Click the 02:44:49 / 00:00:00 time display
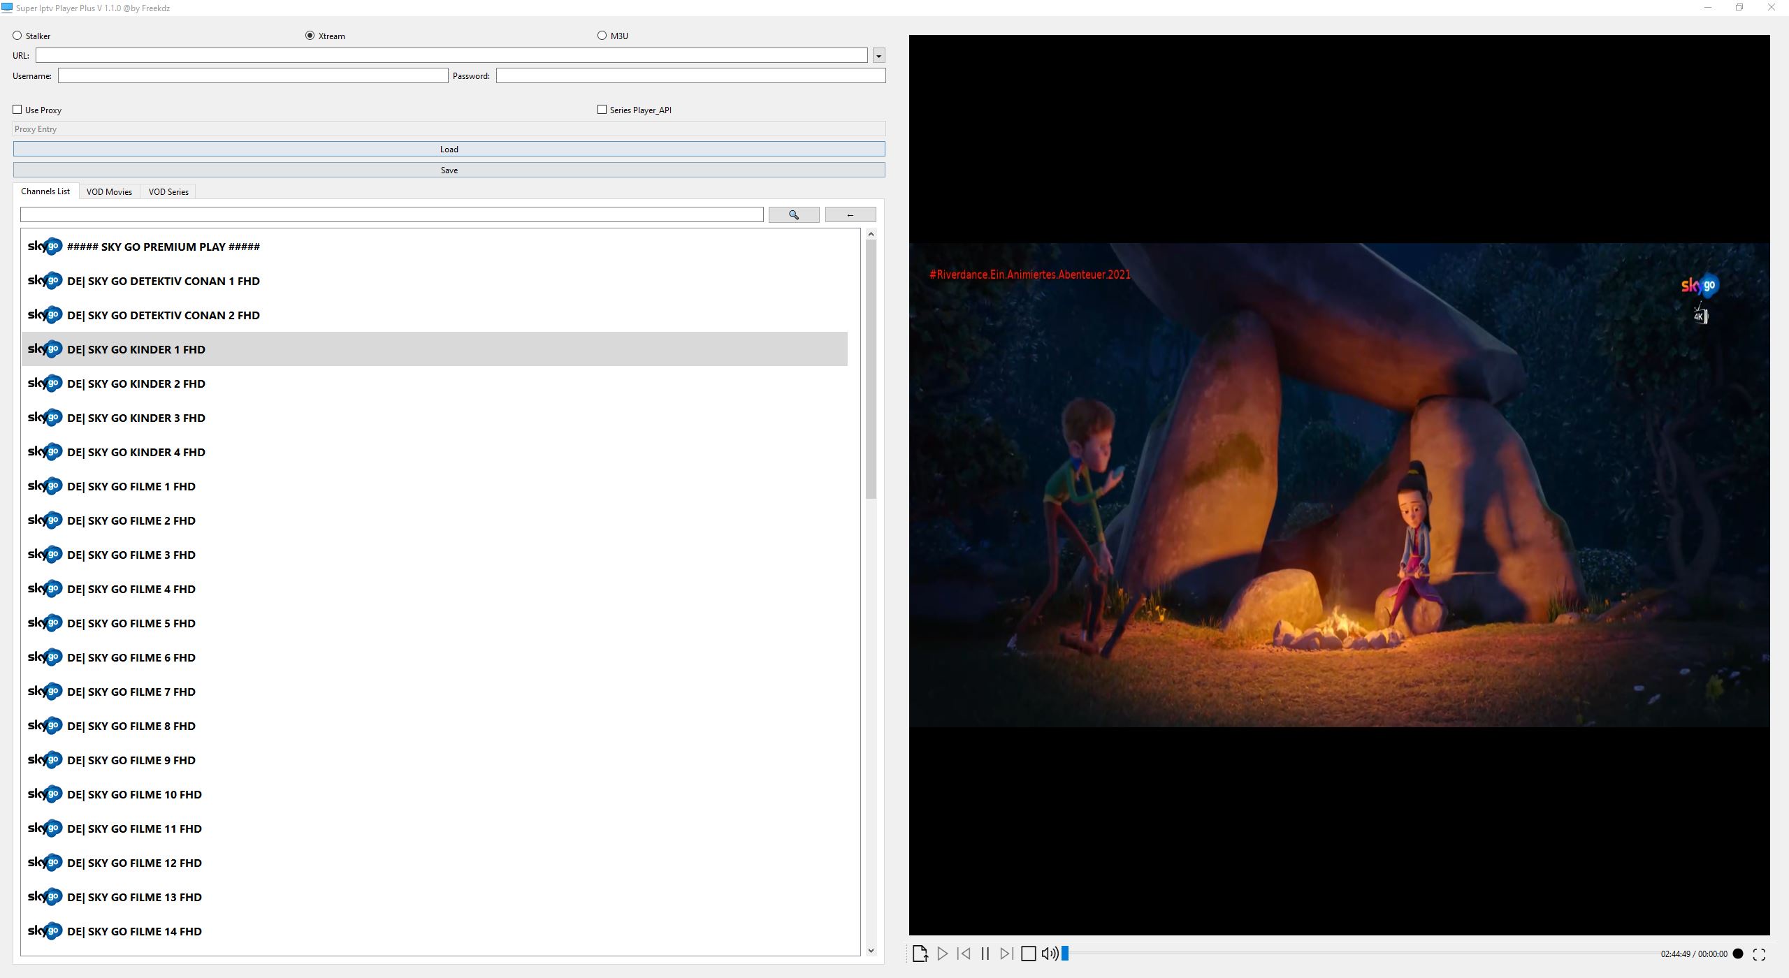Image resolution: width=1789 pixels, height=978 pixels. click(1694, 954)
